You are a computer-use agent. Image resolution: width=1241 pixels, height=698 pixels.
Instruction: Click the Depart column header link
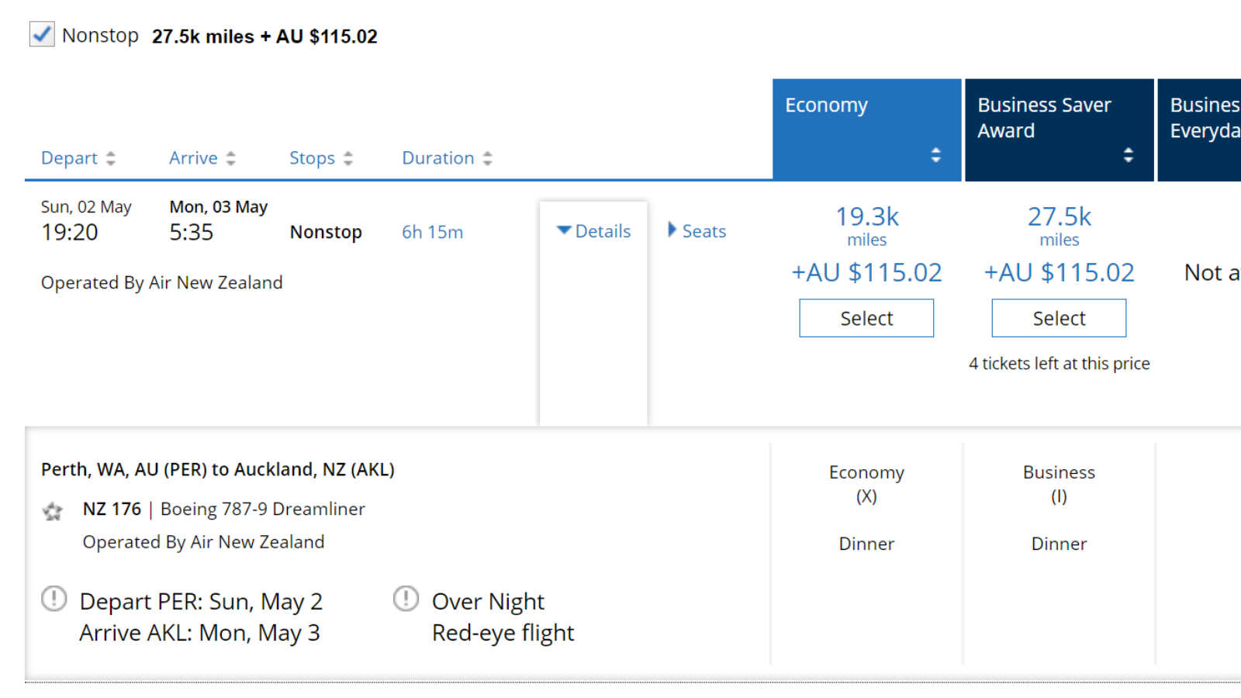(69, 158)
